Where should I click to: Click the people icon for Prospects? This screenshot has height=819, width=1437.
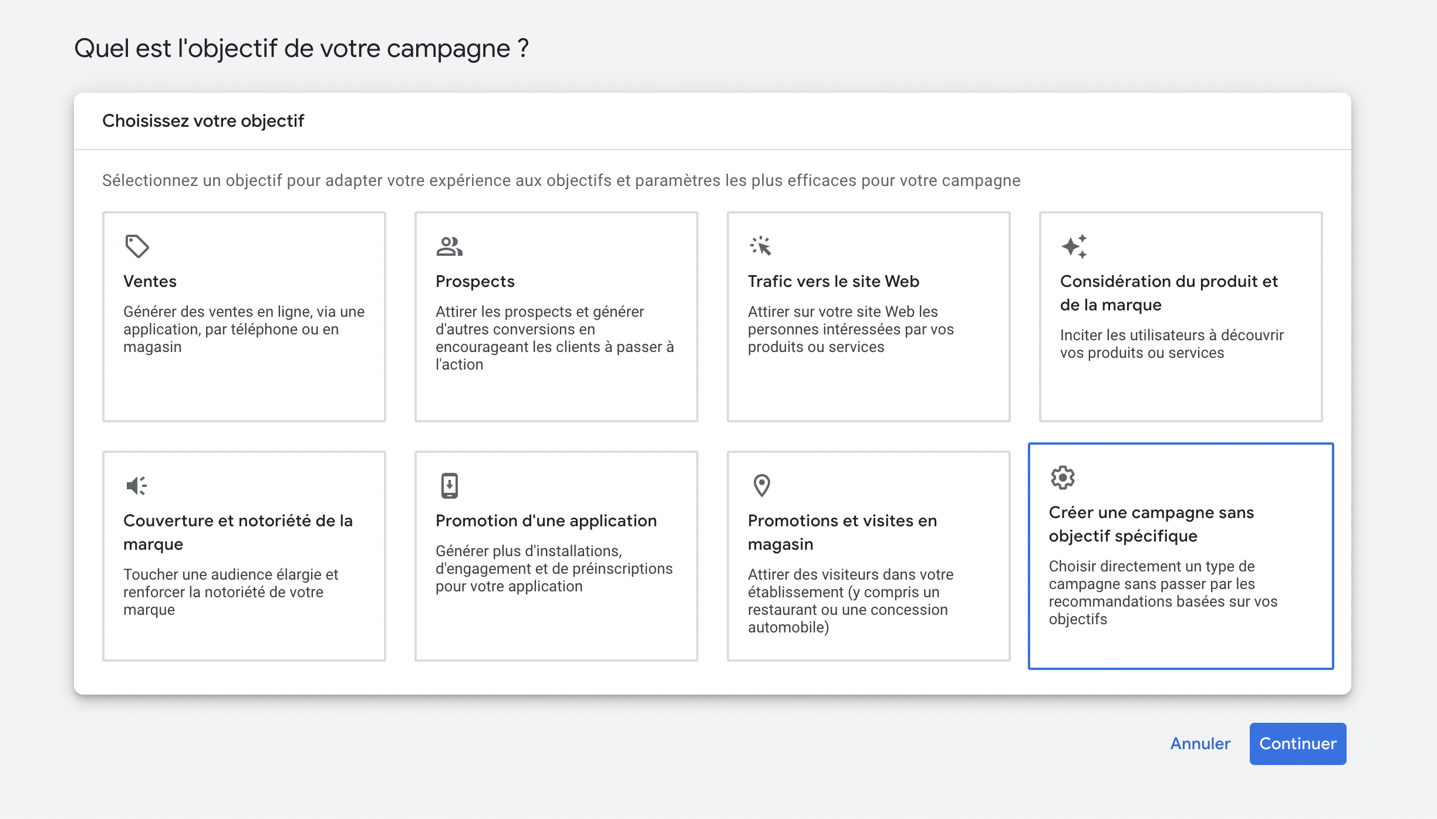450,246
